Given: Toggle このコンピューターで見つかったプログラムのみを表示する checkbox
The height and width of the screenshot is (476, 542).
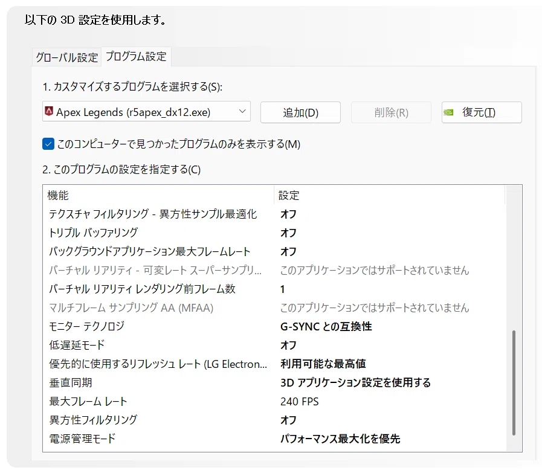Looking at the screenshot, I should [x=48, y=144].
